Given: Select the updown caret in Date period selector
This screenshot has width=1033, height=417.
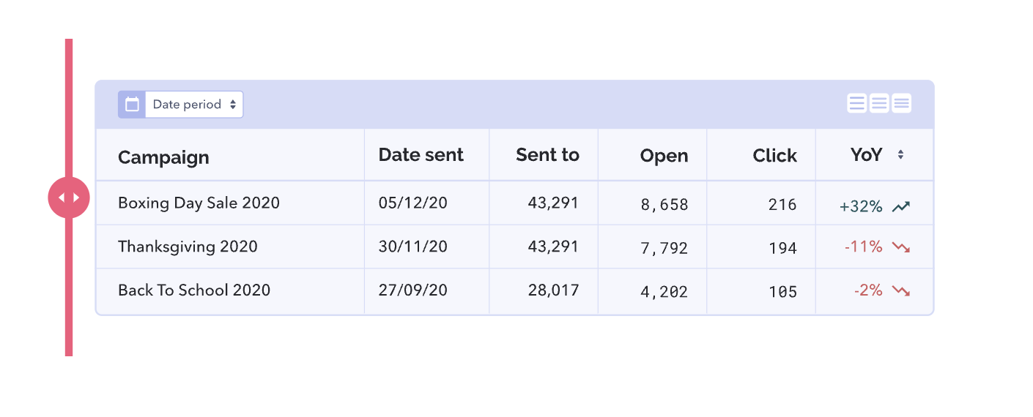Looking at the screenshot, I should (x=232, y=105).
